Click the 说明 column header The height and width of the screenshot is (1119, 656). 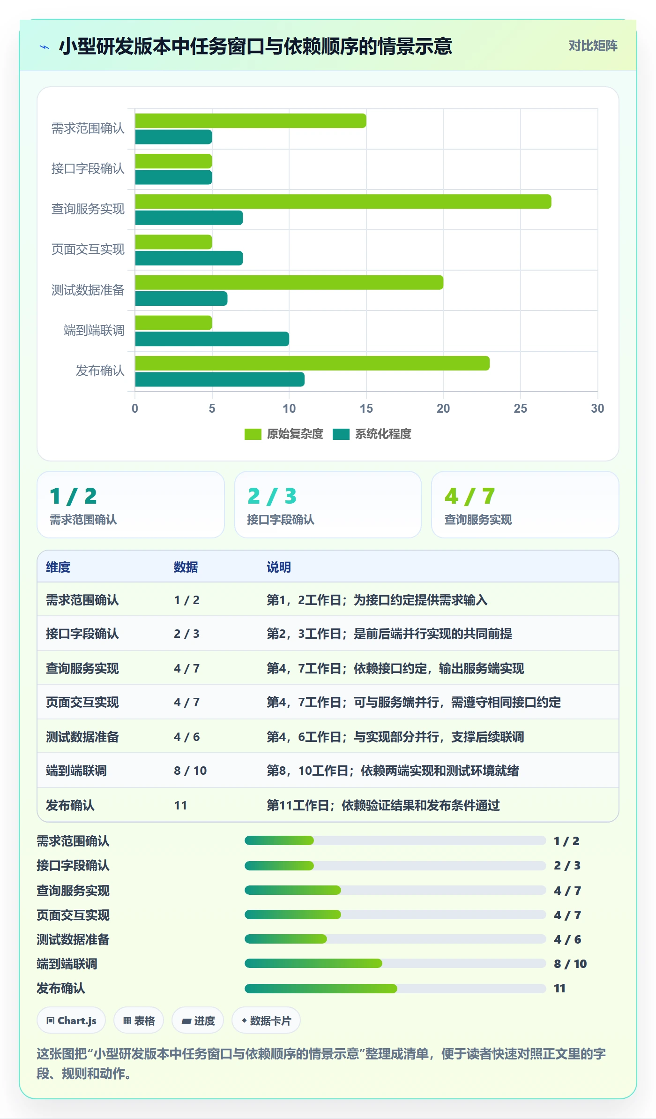[279, 567]
